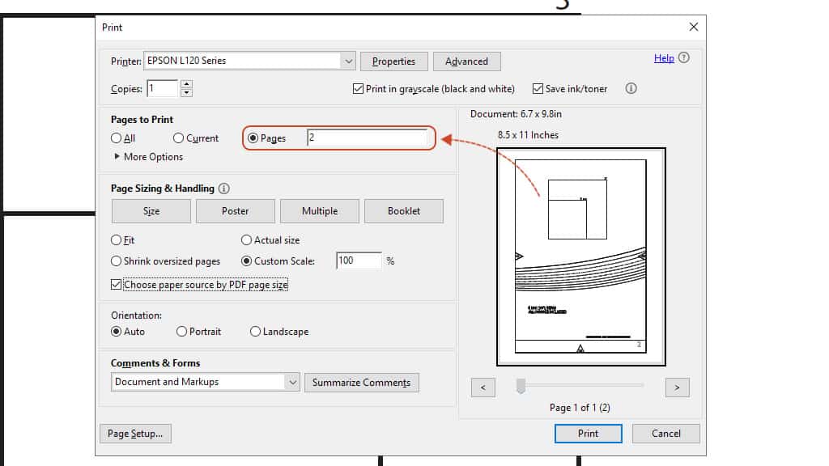Click the Print button
The height and width of the screenshot is (466, 829).
tap(588, 434)
